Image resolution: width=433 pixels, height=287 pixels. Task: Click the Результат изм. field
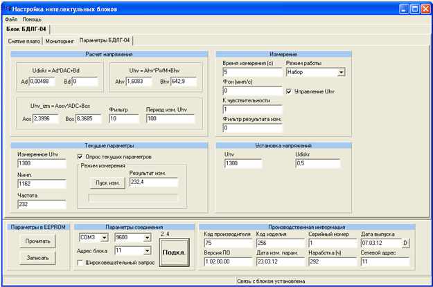click(x=154, y=183)
